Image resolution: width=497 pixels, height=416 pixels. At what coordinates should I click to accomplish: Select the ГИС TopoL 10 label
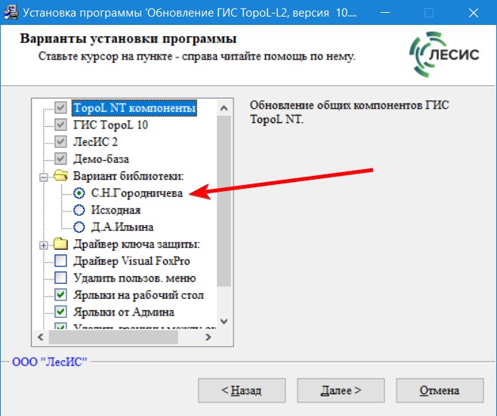point(110,125)
